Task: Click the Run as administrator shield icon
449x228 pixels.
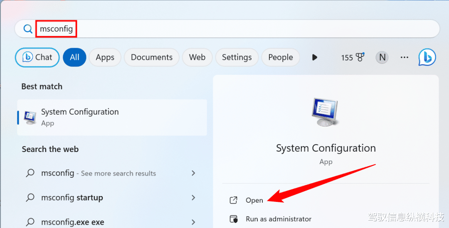Action: pos(234,219)
